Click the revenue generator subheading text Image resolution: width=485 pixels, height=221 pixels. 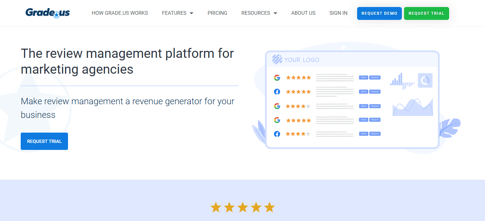[128, 108]
